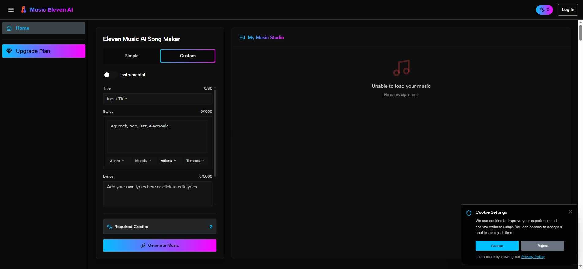This screenshot has width=583, height=269.
Task: Click the Home house icon in sidebar
Action: 9,28
